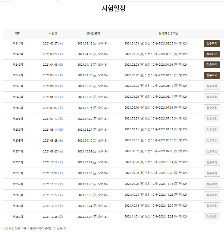Click exam date 2021.12.11 (토)
224x232 pixels.
pos(53,206)
